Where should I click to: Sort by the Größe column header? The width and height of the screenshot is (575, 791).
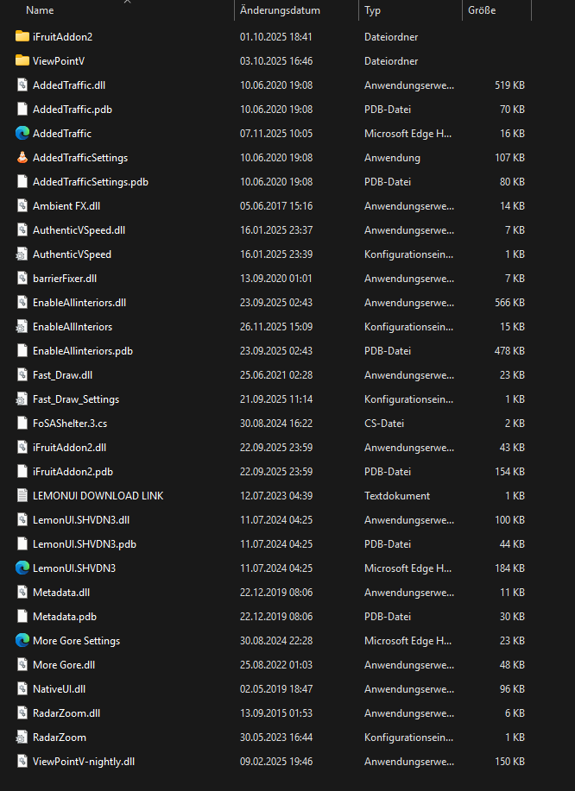(x=482, y=10)
